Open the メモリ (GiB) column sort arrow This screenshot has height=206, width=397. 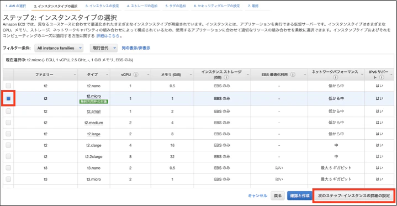(191, 75)
